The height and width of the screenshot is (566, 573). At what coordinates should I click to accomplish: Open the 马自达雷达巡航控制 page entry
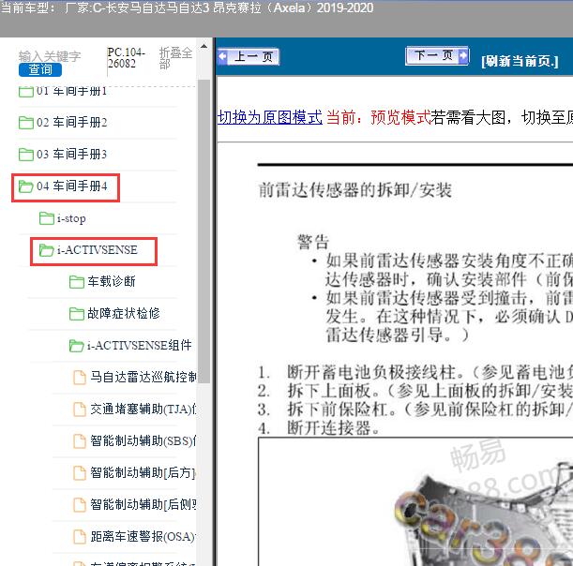143,377
